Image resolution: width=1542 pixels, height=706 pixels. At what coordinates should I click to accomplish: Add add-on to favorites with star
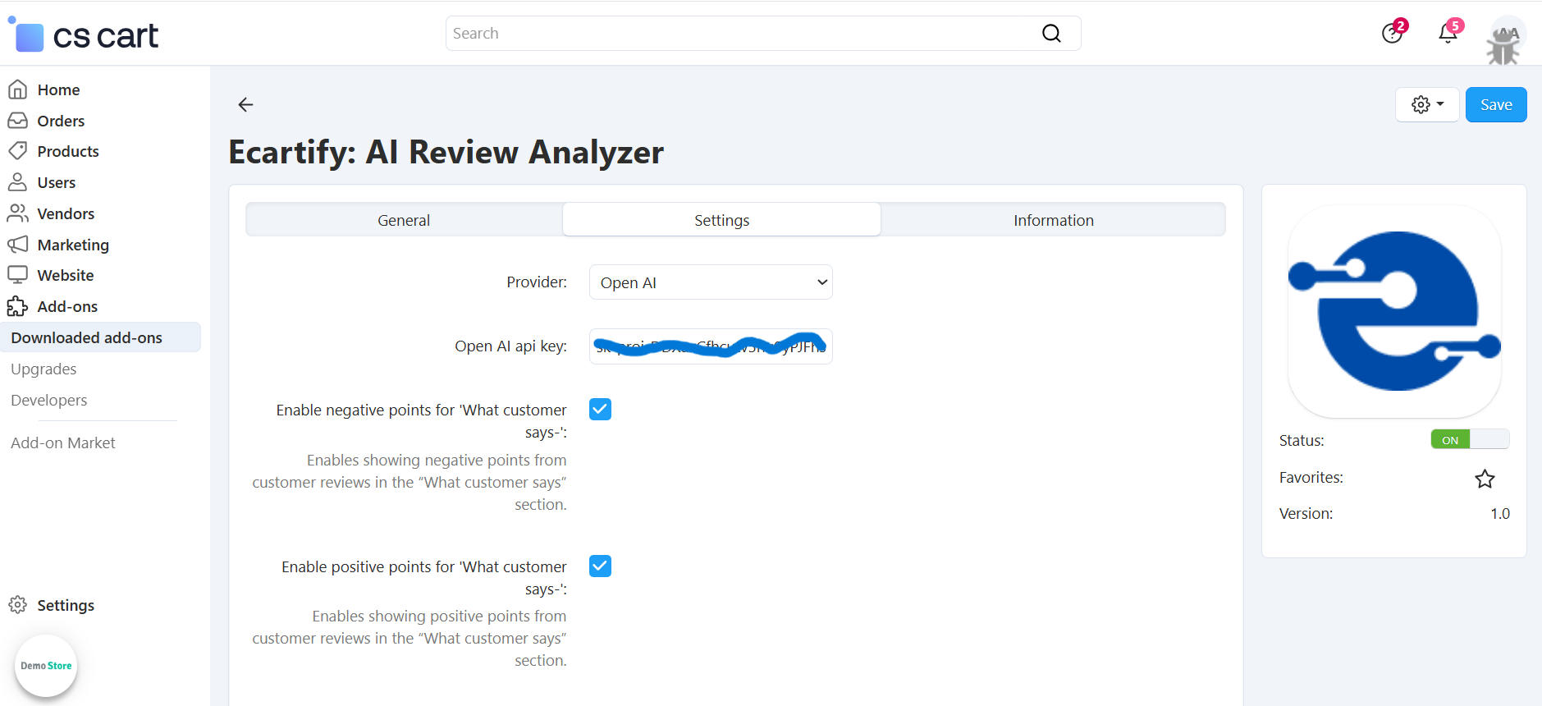pyautogui.click(x=1485, y=479)
